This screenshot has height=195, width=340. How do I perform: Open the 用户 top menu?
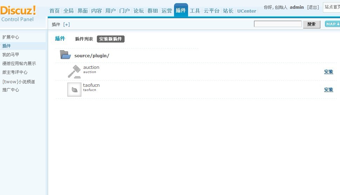[x=111, y=11]
